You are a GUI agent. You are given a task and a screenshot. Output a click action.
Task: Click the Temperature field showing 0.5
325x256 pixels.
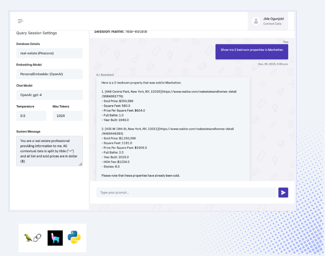pyautogui.click(x=31, y=116)
